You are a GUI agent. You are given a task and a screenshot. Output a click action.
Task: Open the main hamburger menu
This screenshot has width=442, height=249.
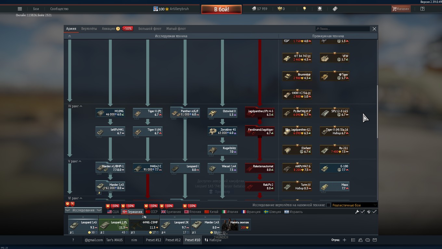(x=20, y=9)
